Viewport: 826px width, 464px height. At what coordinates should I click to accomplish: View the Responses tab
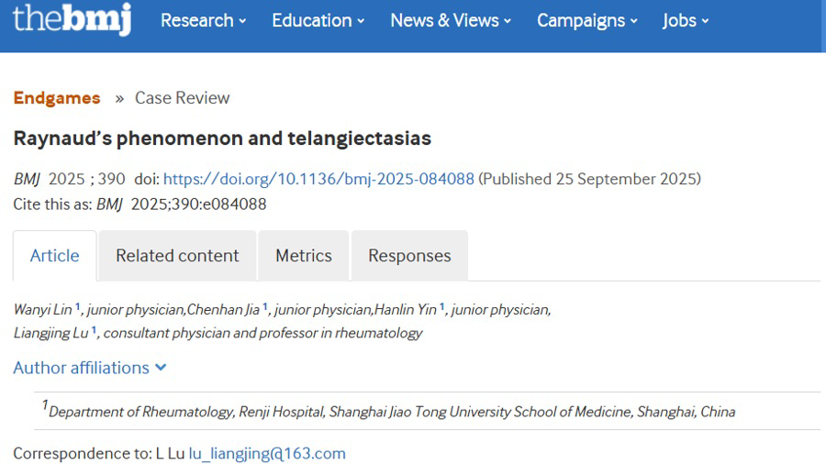[x=409, y=256]
